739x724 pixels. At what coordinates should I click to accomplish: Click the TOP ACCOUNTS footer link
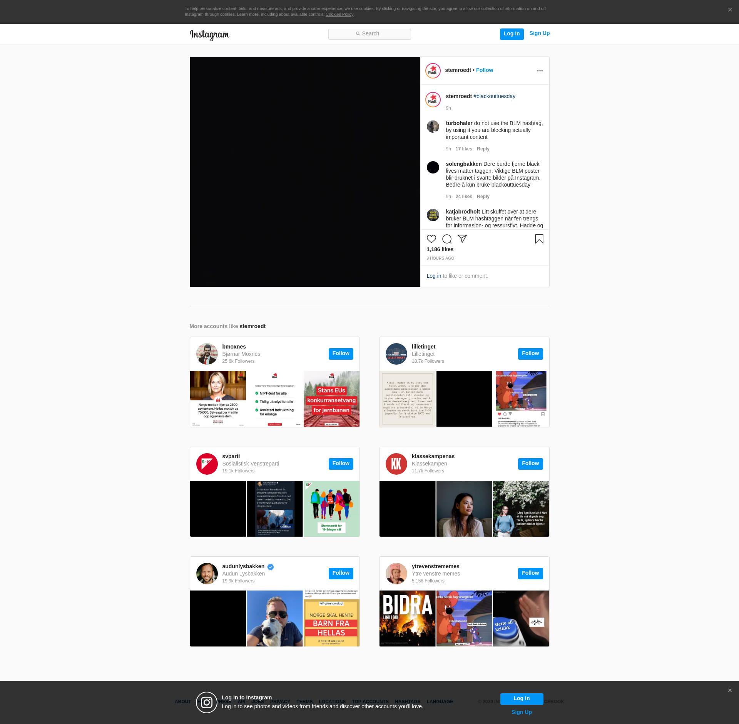[370, 702]
